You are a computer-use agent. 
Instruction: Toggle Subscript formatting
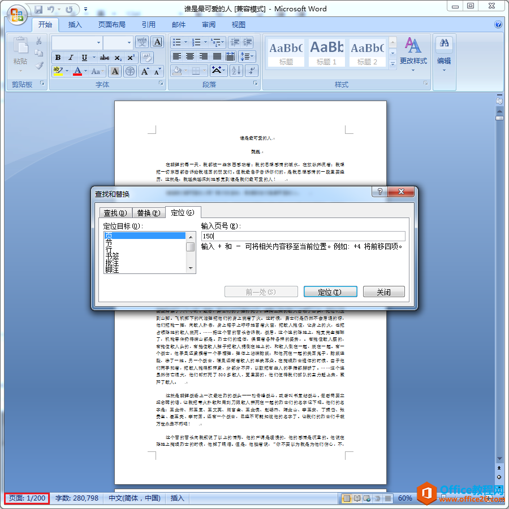(x=118, y=58)
